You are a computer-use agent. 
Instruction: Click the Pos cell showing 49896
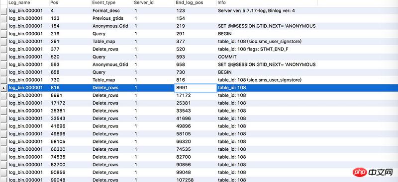[70, 134]
